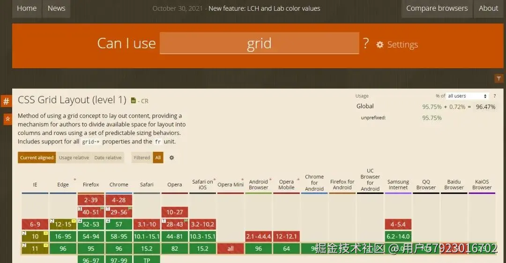This screenshot has width=506, height=263.
Task: Select IE 10 support cell
Action: [35, 236]
